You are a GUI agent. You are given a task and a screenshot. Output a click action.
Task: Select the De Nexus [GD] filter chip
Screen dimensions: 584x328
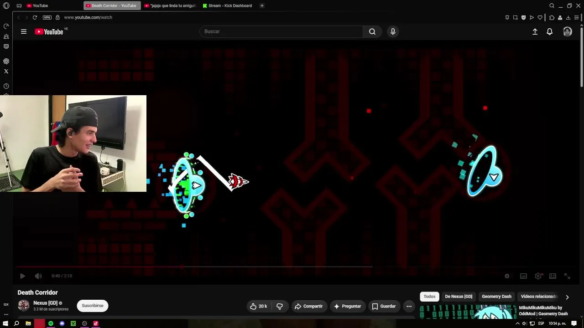(x=459, y=297)
